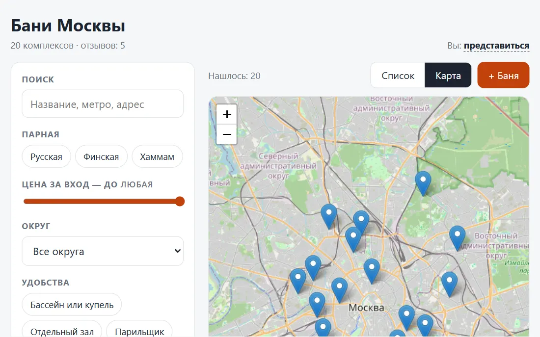Zoom out the map with minus button
This screenshot has width=540, height=337.
[227, 134]
